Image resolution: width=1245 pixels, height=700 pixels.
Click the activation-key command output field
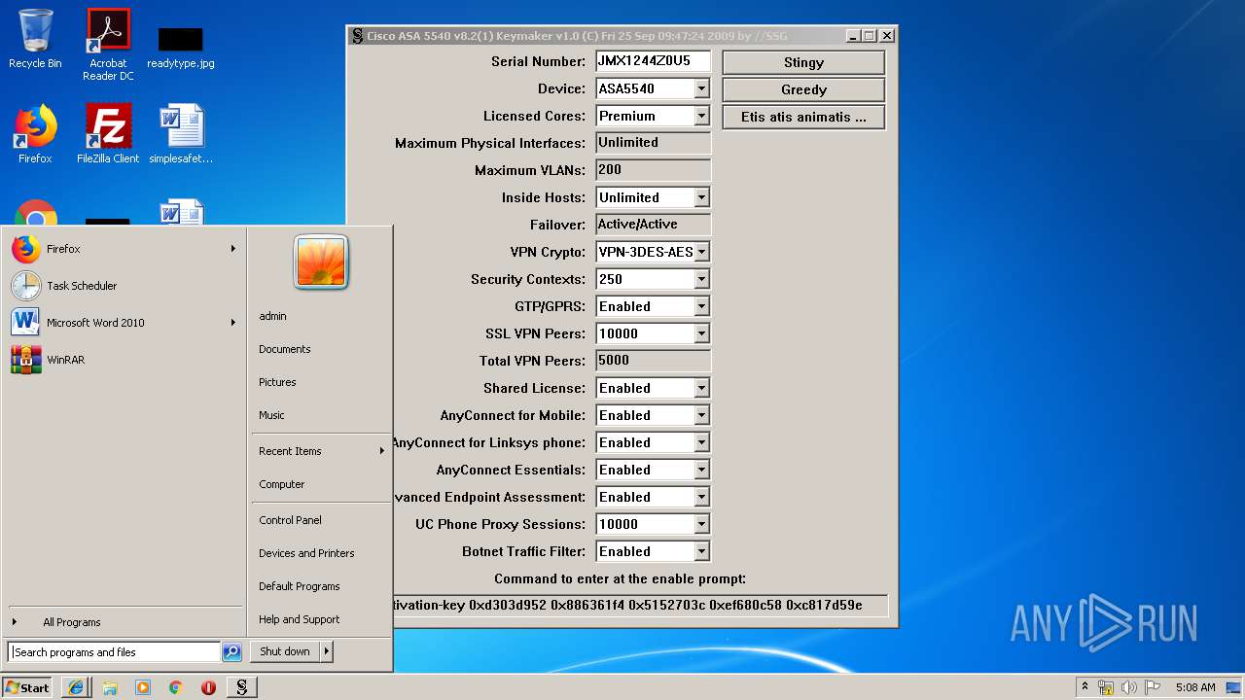pyautogui.click(x=640, y=605)
